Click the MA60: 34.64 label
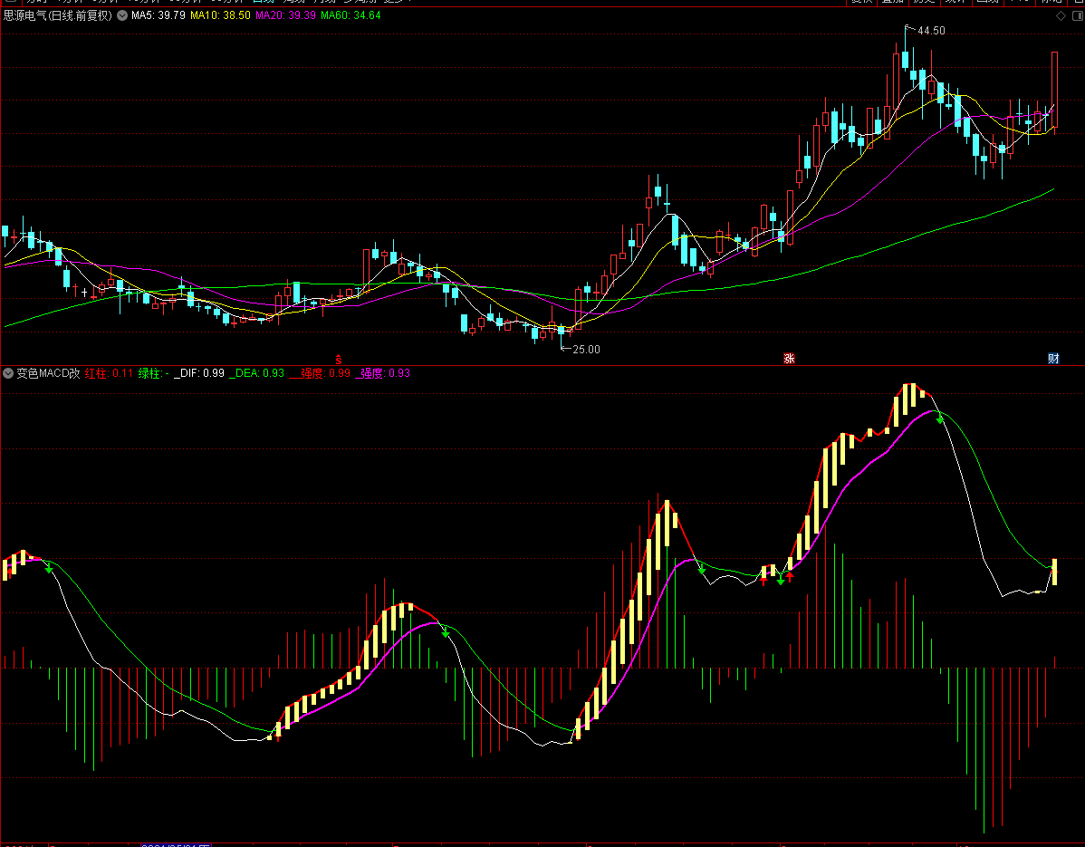 pos(350,15)
